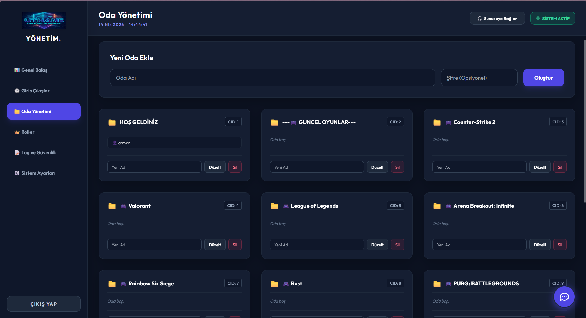Click Düzelt for League of Legends room
Screen dimensions: 586x318
[x=378, y=245]
